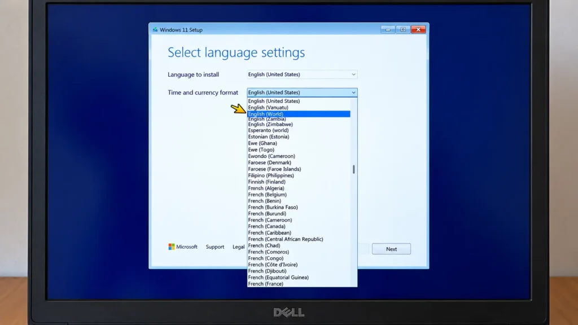The width and height of the screenshot is (578, 325).
Task: Click the Windows 11 Setup title icon
Action: tap(155, 29)
